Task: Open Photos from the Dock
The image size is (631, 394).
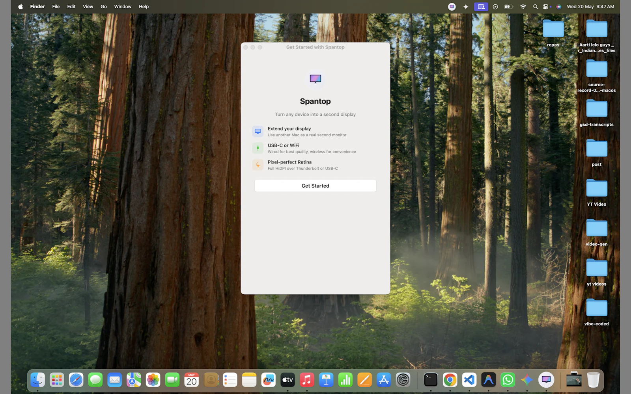Action: coord(153,380)
